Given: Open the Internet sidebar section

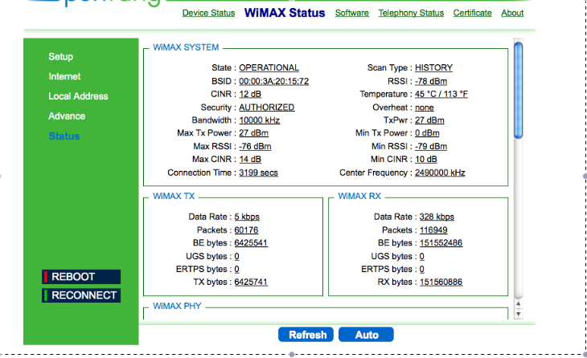Looking at the screenshot, I should 64,76.
